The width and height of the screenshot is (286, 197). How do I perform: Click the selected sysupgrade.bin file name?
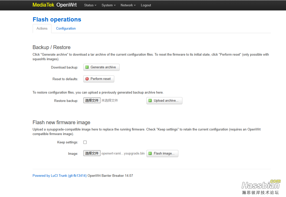123,154
